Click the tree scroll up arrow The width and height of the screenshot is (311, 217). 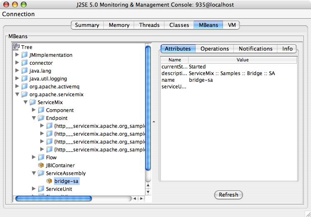(x=148, y=185)
